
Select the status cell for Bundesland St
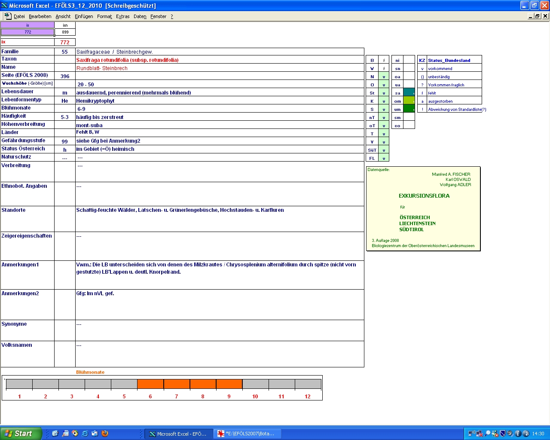pyautogui.click(x=384, y=93)
